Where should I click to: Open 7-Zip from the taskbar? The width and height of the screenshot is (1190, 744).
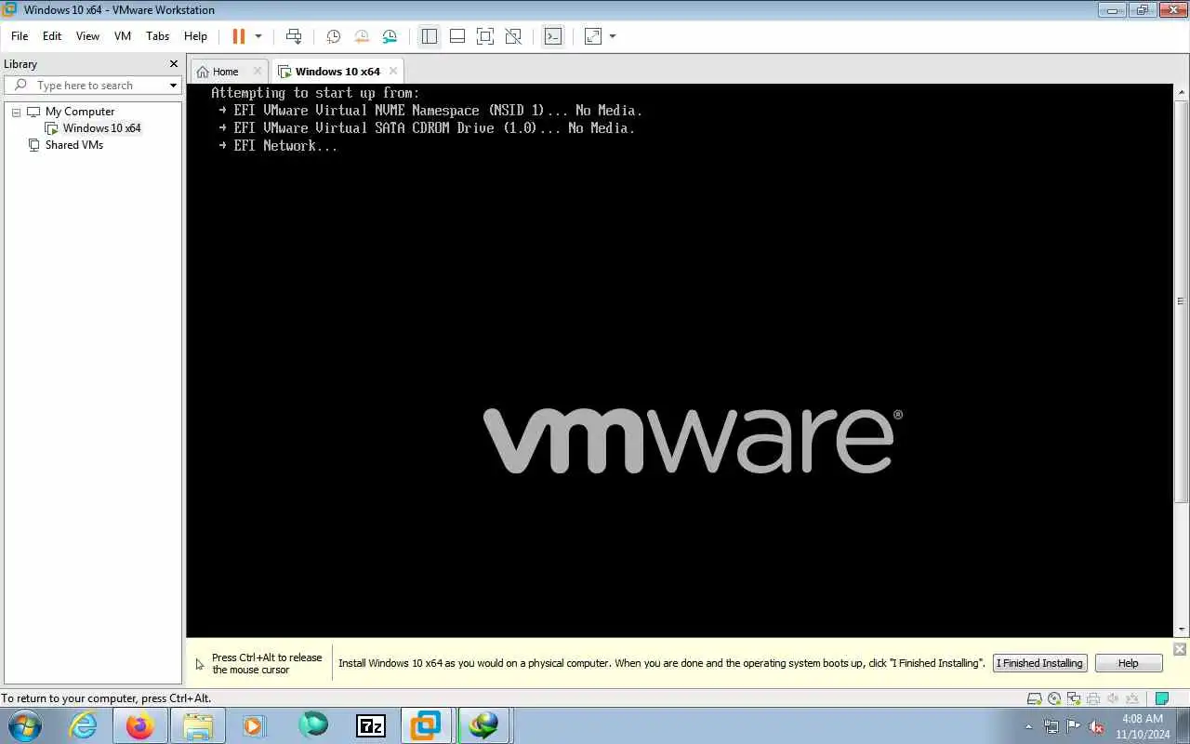(x=370, y=725)
